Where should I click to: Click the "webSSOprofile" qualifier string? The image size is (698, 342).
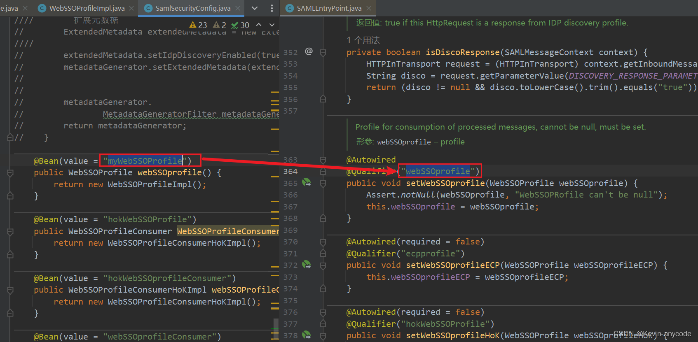438,171
